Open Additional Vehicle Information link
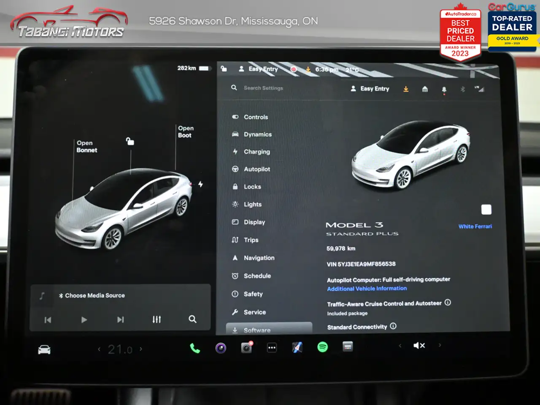This screenshot has width=540, height=405. tap(367, 289)
